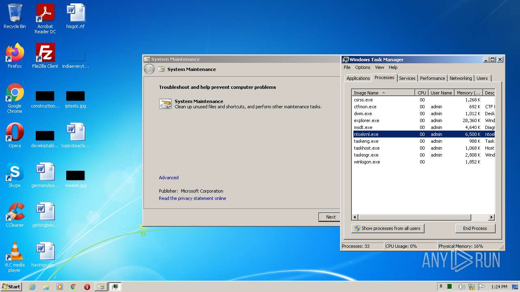
Task: Launch the Google Chrome desktop shortcut
Action: [x=15, y=98]
